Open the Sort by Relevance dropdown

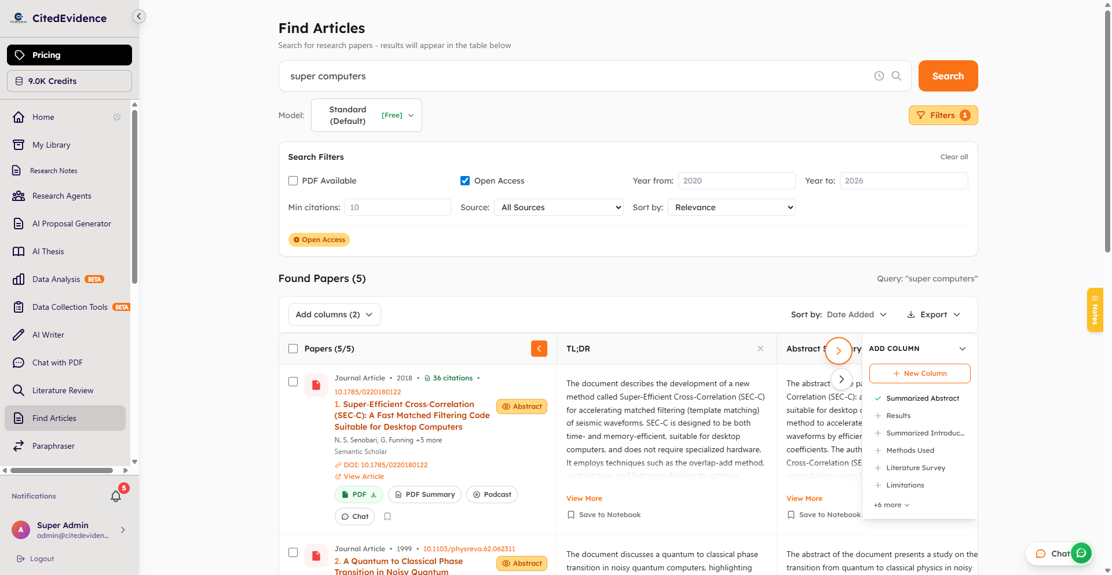pos(731,207)
